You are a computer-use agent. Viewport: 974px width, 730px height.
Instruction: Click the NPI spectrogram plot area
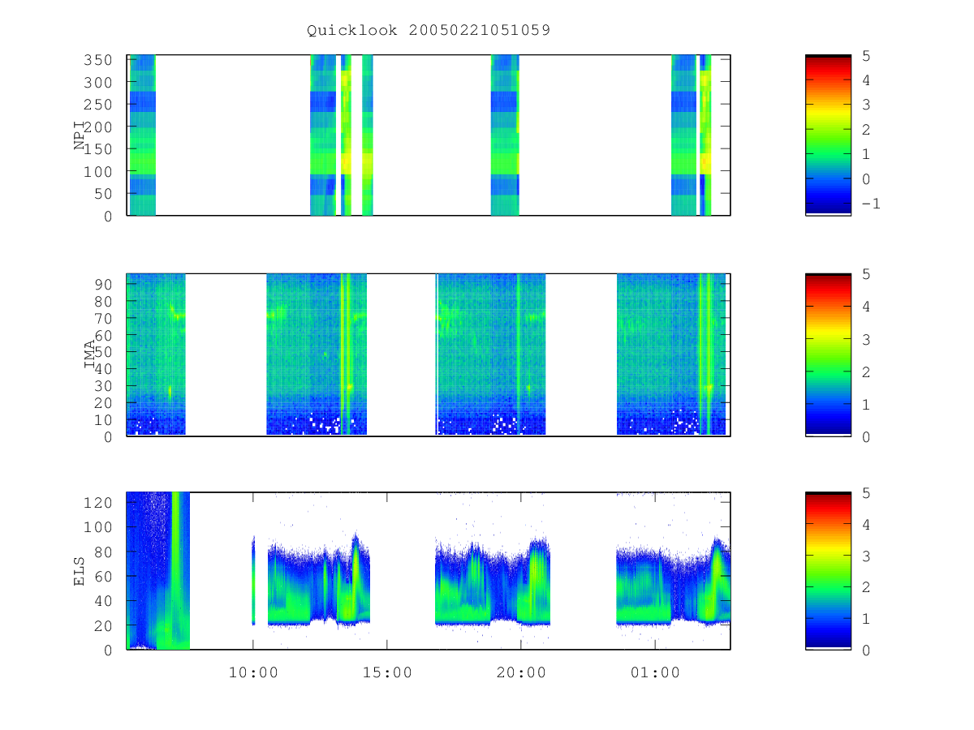(429, 135)
